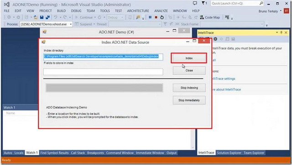Click the Navigate Forward icon
Screen dimensions: 292x165
click(18, 17)
